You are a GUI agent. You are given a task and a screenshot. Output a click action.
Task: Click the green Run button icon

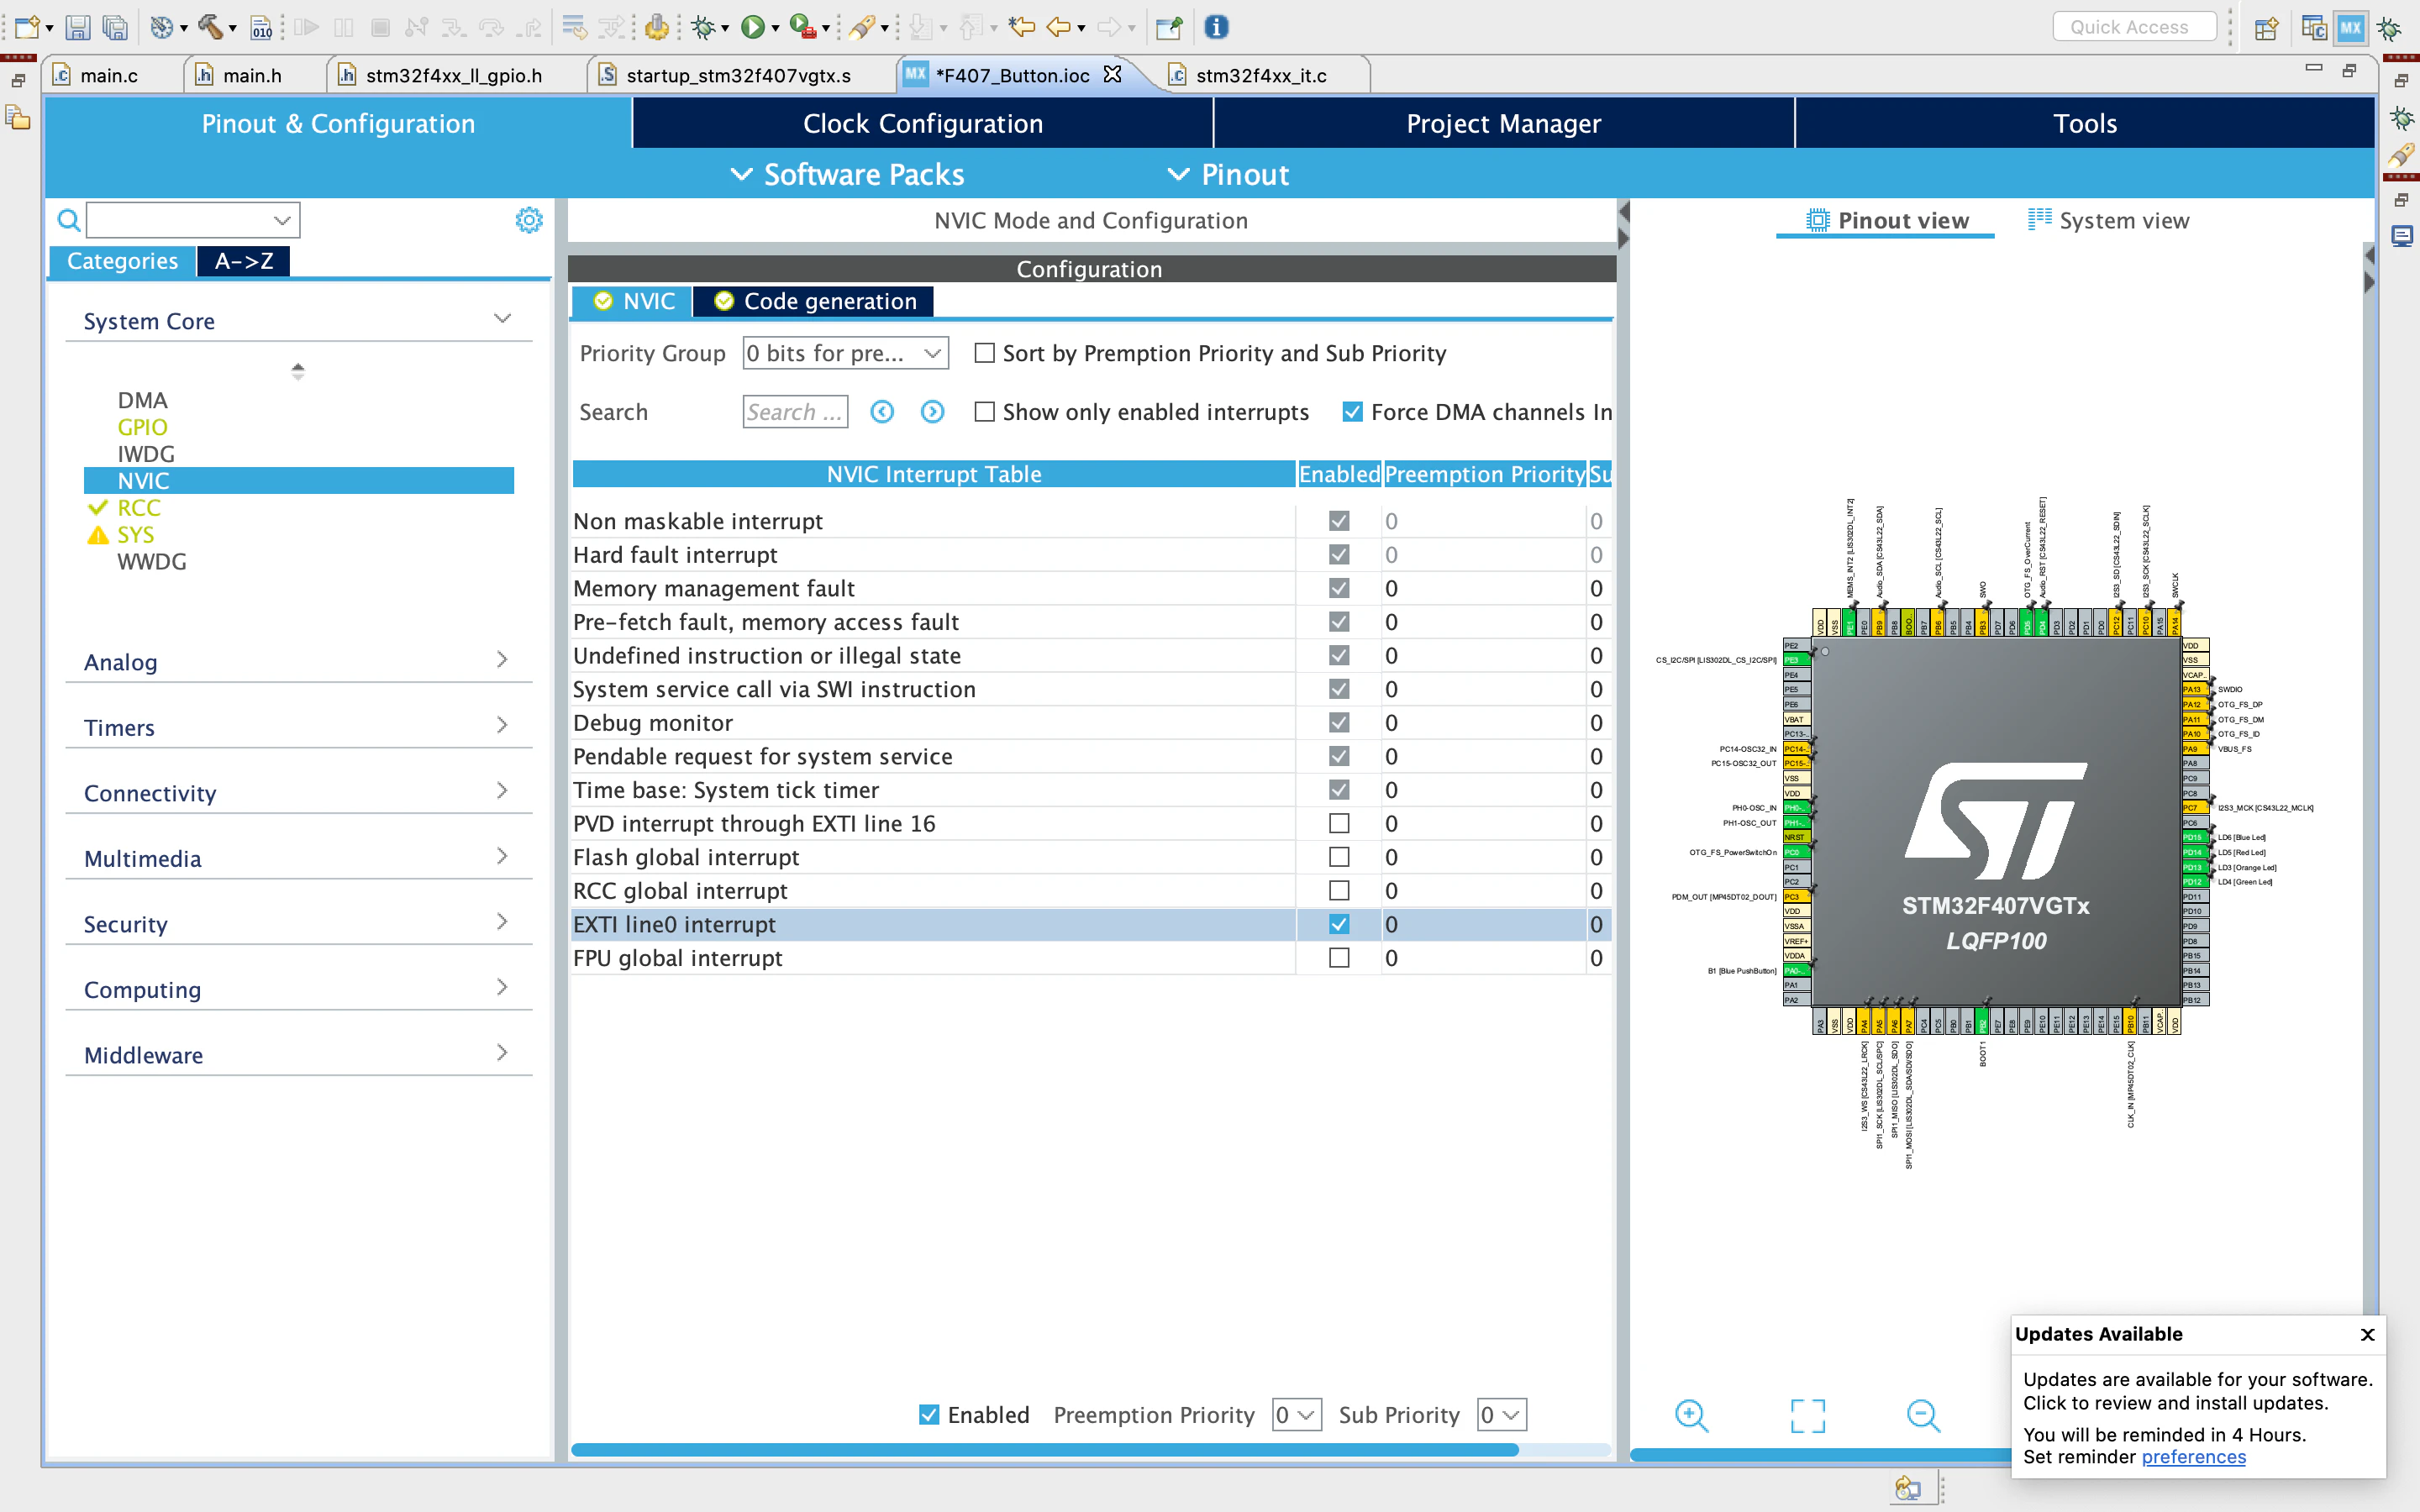752,27
